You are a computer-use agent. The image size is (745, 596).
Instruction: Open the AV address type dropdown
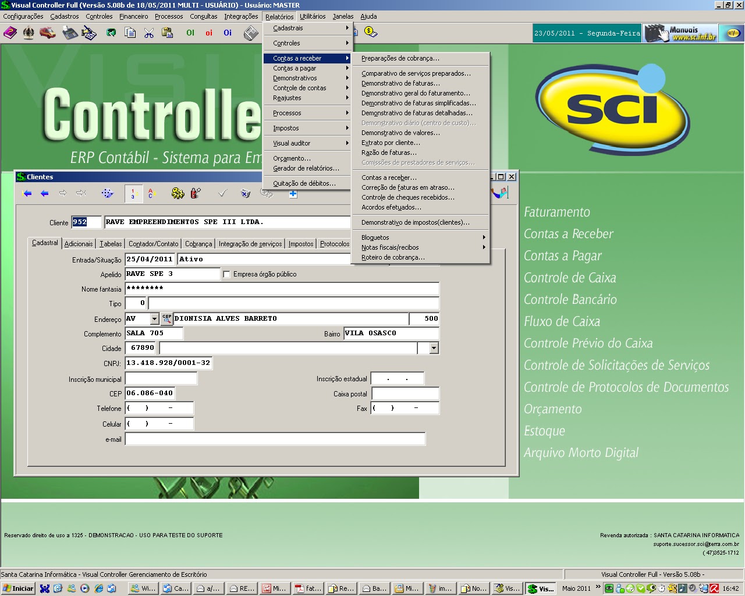(x=154, y=319)
